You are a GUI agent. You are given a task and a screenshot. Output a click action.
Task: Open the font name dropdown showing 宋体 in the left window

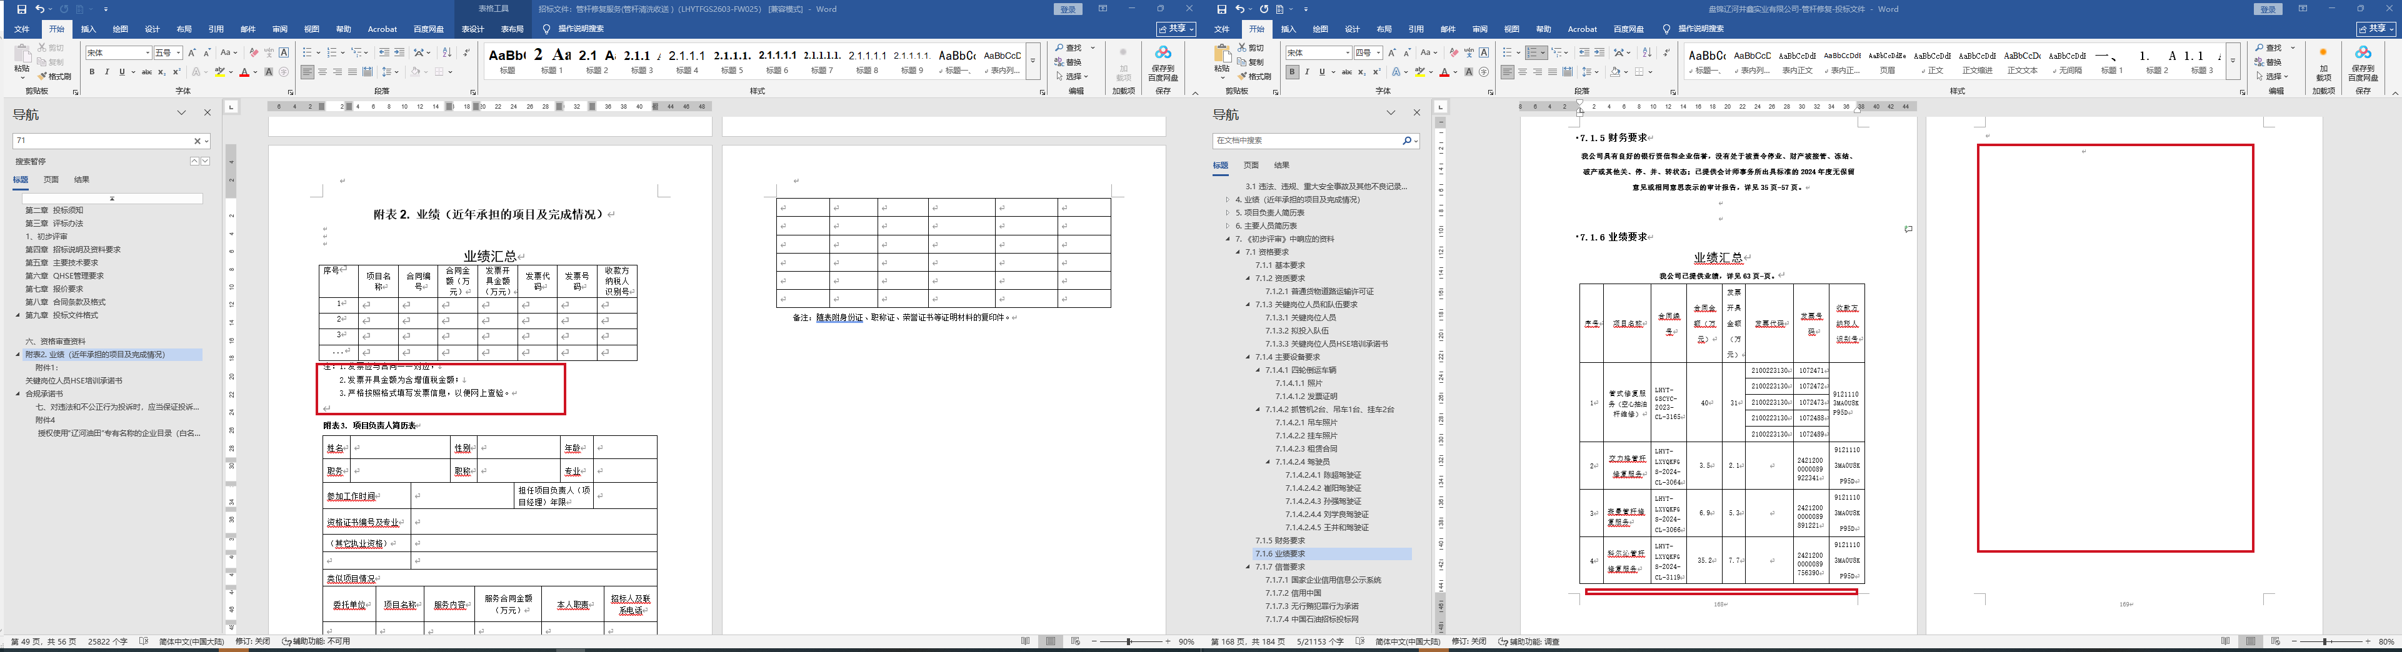[148, 53]
